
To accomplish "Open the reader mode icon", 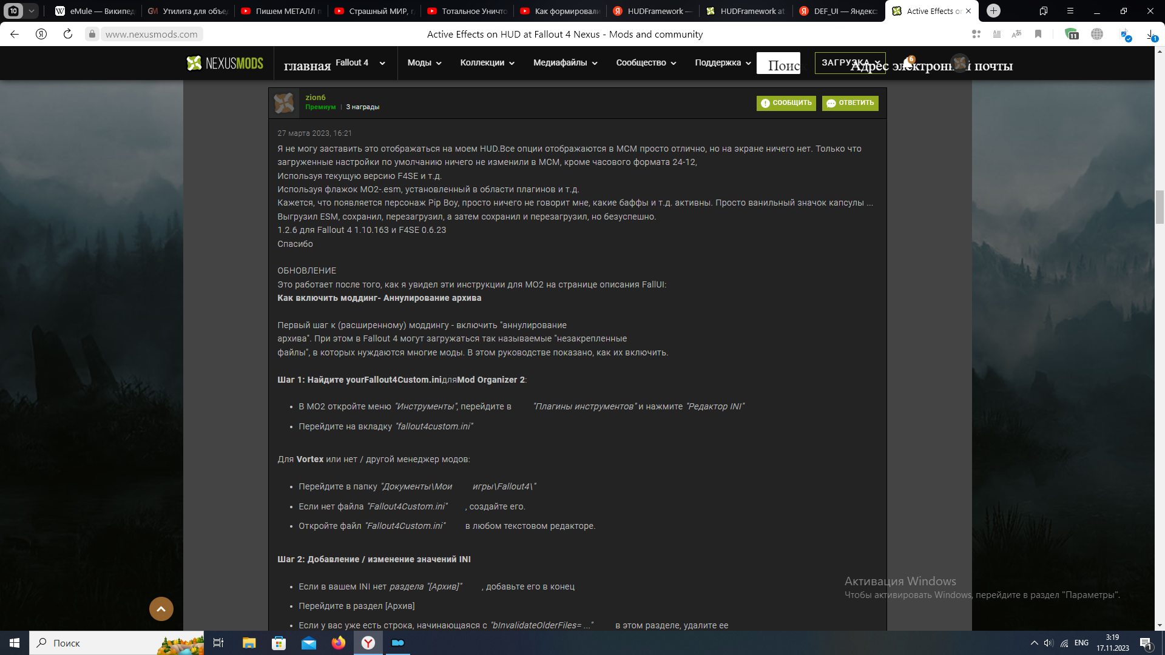I will coord(997,35).
